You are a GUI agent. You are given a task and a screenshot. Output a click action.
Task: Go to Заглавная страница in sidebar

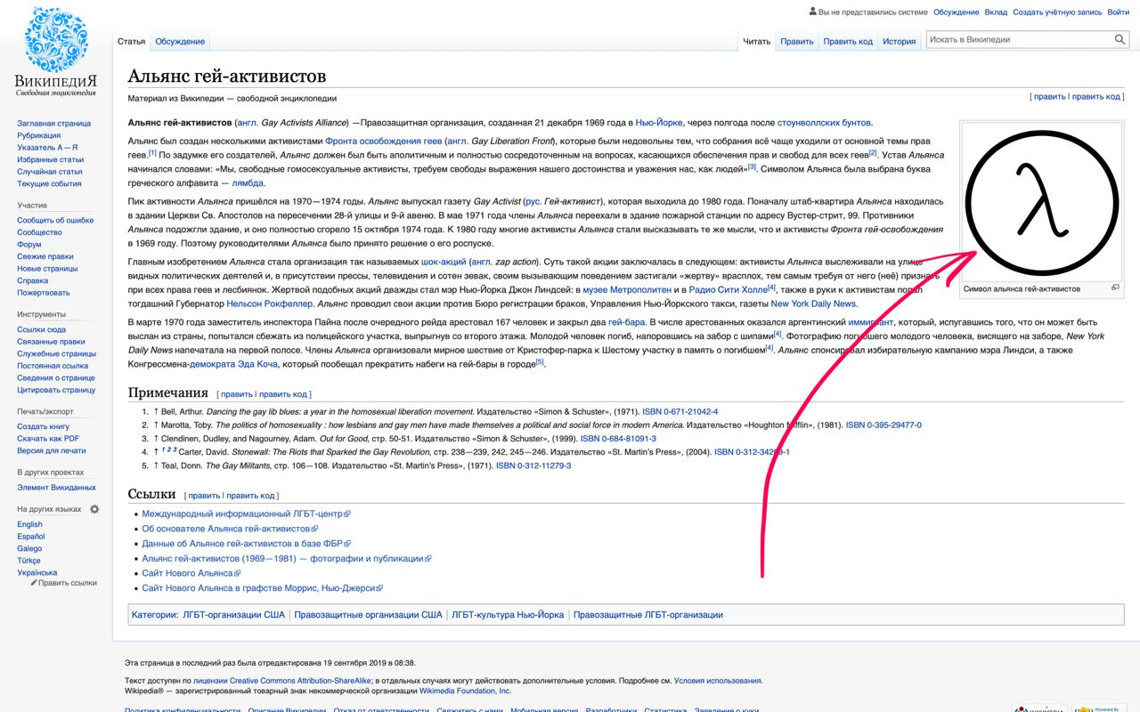tap(54, 124)
